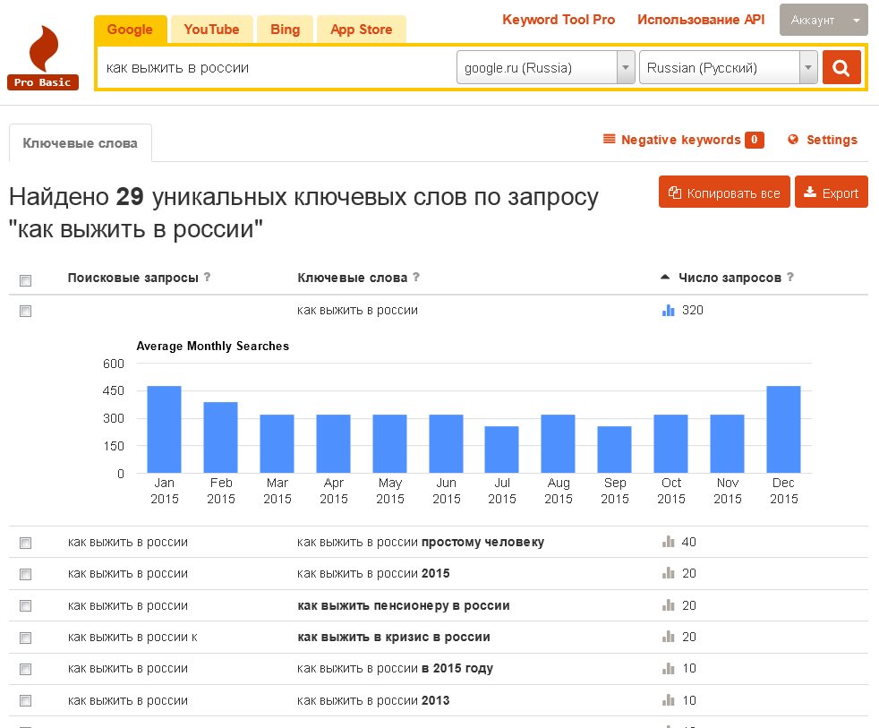This screenshot has width=879, height=728.
Task: Click the help icon beside Поисковые запросы
Action: click(x=207, y=277)
